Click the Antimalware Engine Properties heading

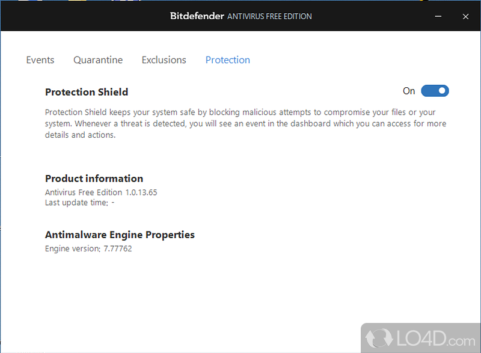[120, 235]
